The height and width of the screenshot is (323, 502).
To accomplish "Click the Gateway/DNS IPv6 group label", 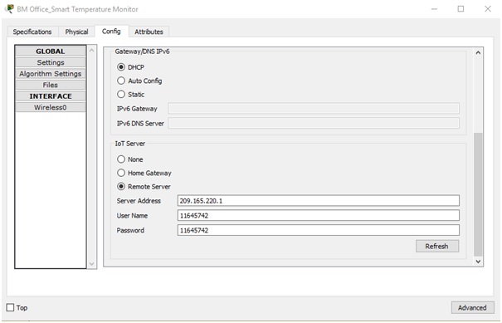I will point(142,51).
